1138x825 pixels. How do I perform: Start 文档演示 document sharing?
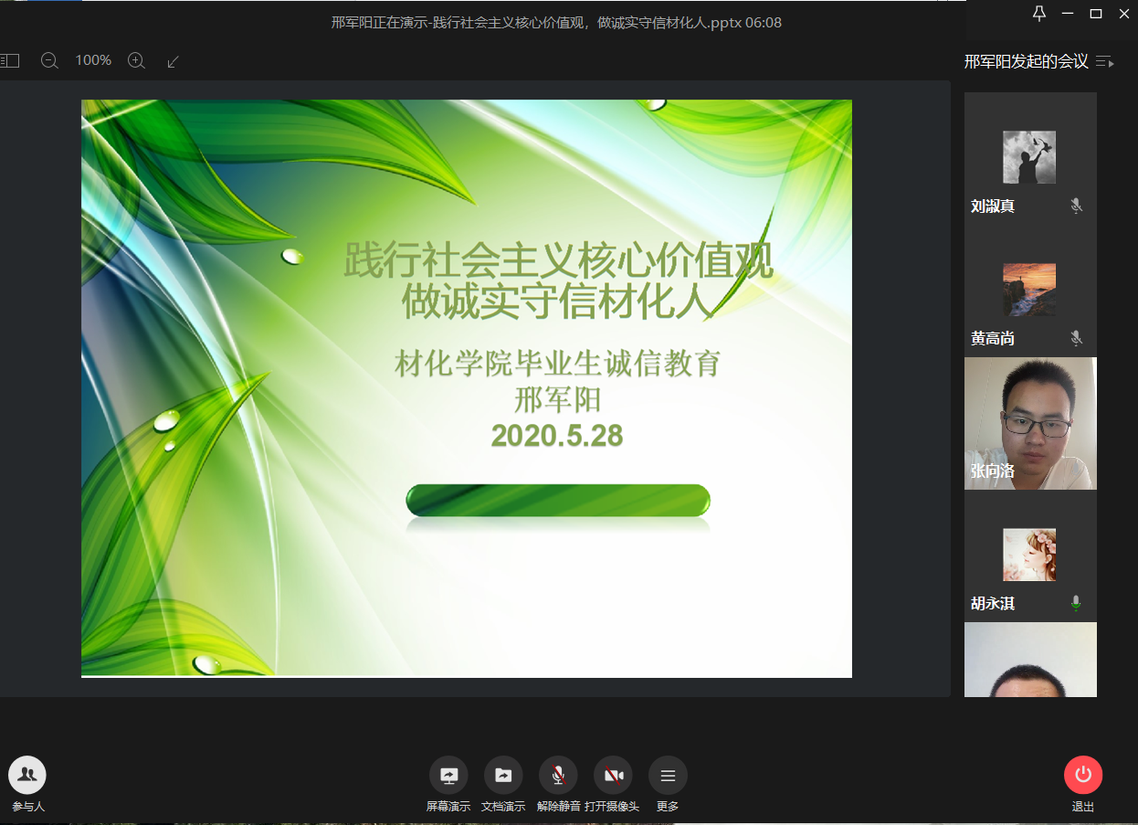point(503,776)
